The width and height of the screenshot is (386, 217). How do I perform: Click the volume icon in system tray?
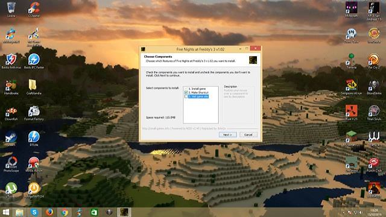(x=361, y=212)
